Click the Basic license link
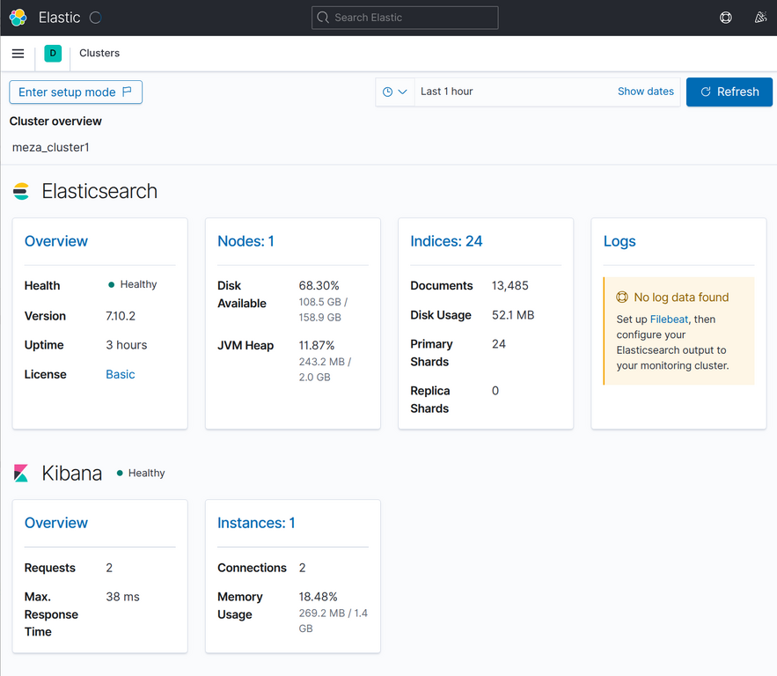Screen dimensions: 777x676 coord(121,374)
